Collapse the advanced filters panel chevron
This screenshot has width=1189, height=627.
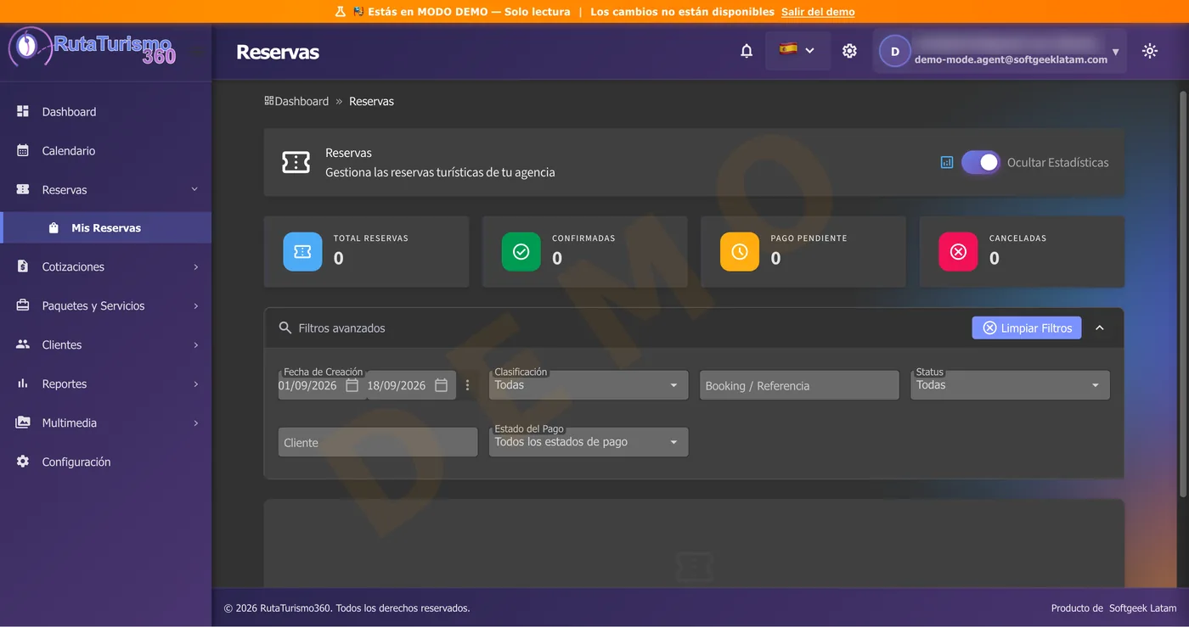tap(1100, 327)
